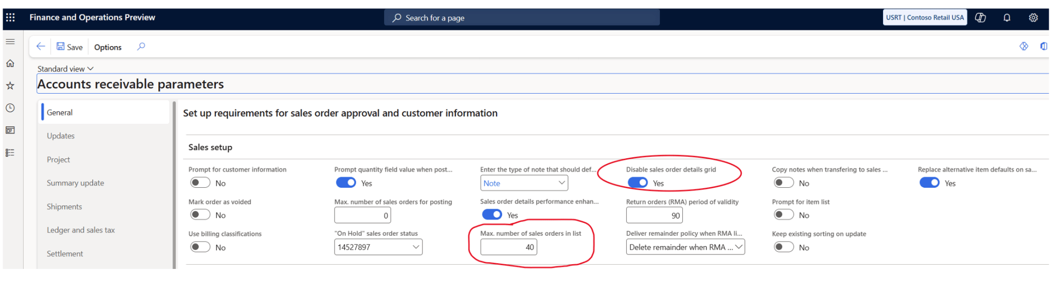The height and width of the screenshot is (287, 1058).
Task: Open Recent clock icon in sidebar
Action: point(10,108)
